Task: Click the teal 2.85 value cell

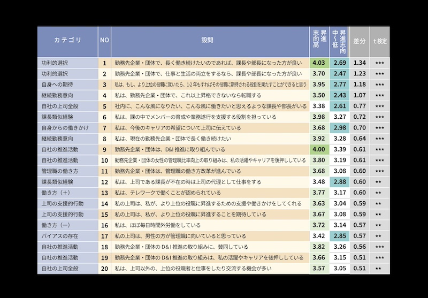Action: pos(340,235)
